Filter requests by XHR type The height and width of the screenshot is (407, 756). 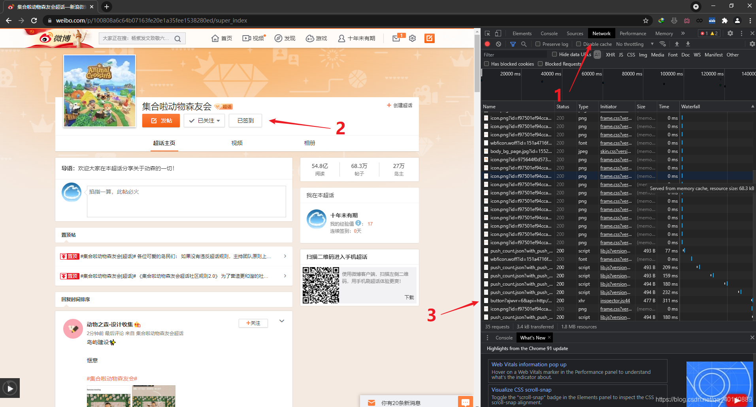click(x=610, y=55)
